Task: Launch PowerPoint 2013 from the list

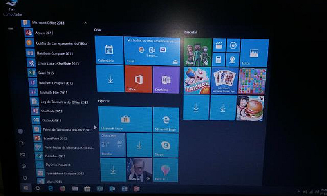Action: click(x=55, y=138)
